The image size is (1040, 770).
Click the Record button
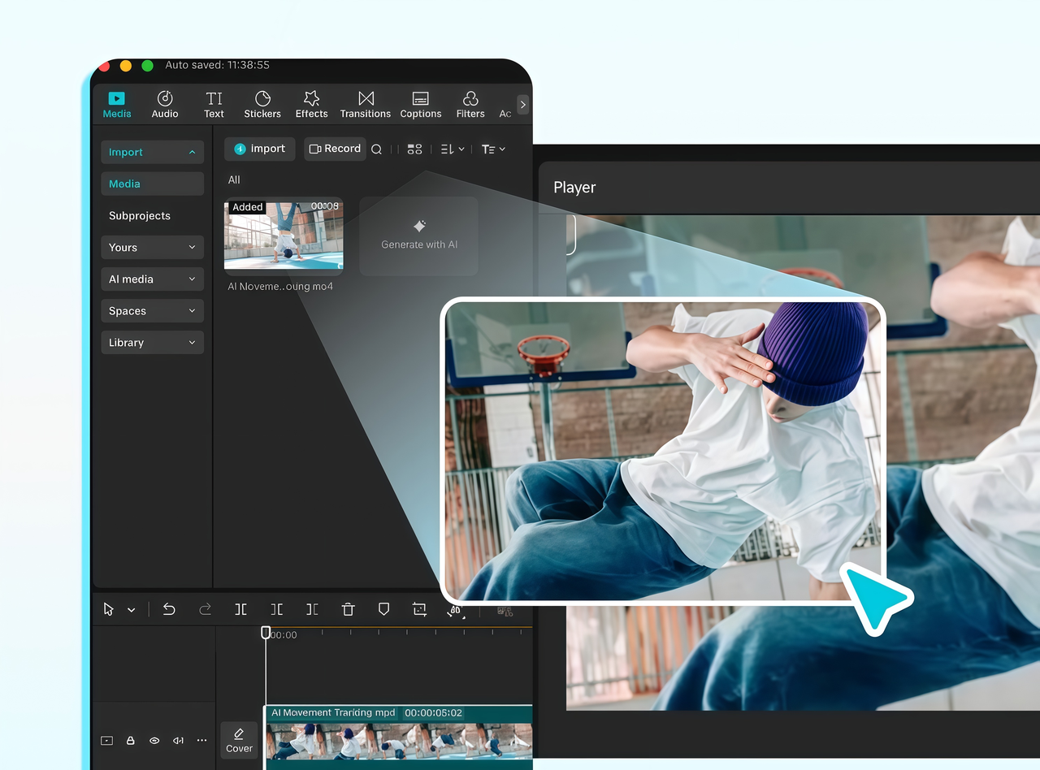pos(335,149)
